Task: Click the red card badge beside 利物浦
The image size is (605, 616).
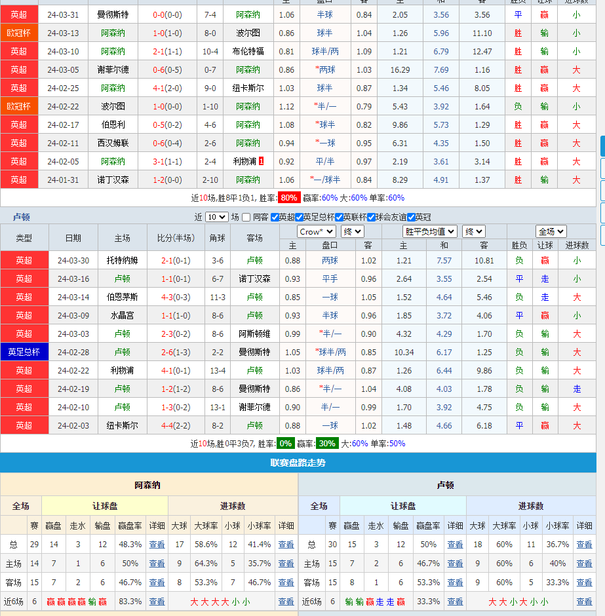Action: [x=262, y=161]
